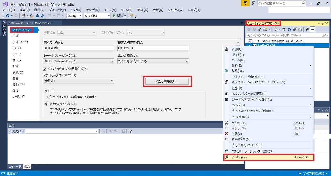Click Show All Files icon in Solution Explorer
This screenshot has width=331, height=176.
(300, 29)
